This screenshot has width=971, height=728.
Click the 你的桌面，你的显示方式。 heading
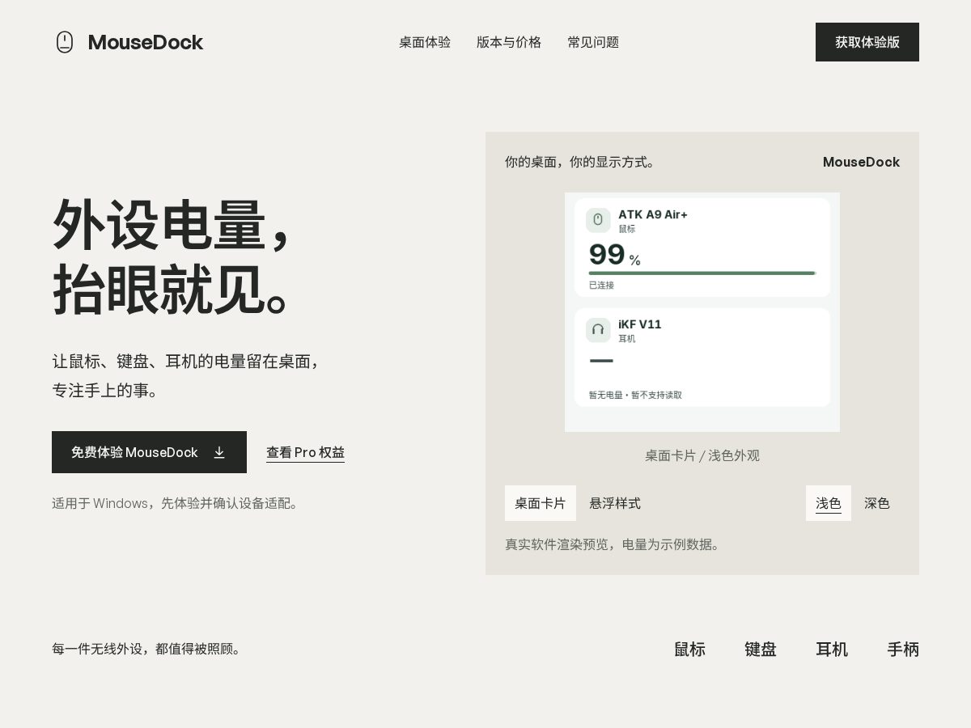(582, 162)
